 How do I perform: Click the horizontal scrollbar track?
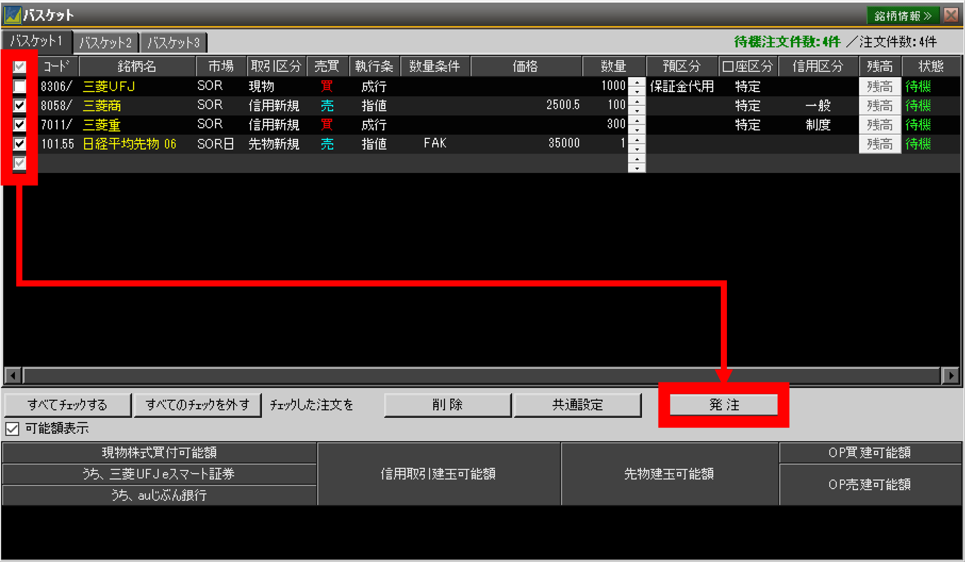(482, 375)
